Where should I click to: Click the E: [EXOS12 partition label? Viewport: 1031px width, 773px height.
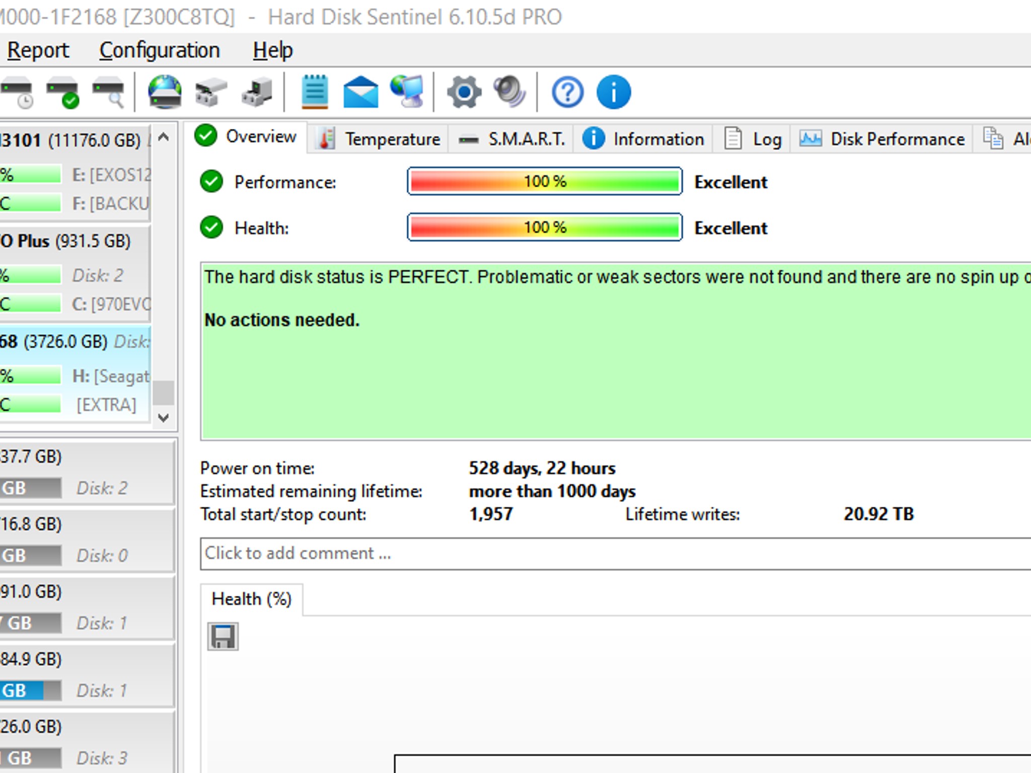[x=111, y=175]
